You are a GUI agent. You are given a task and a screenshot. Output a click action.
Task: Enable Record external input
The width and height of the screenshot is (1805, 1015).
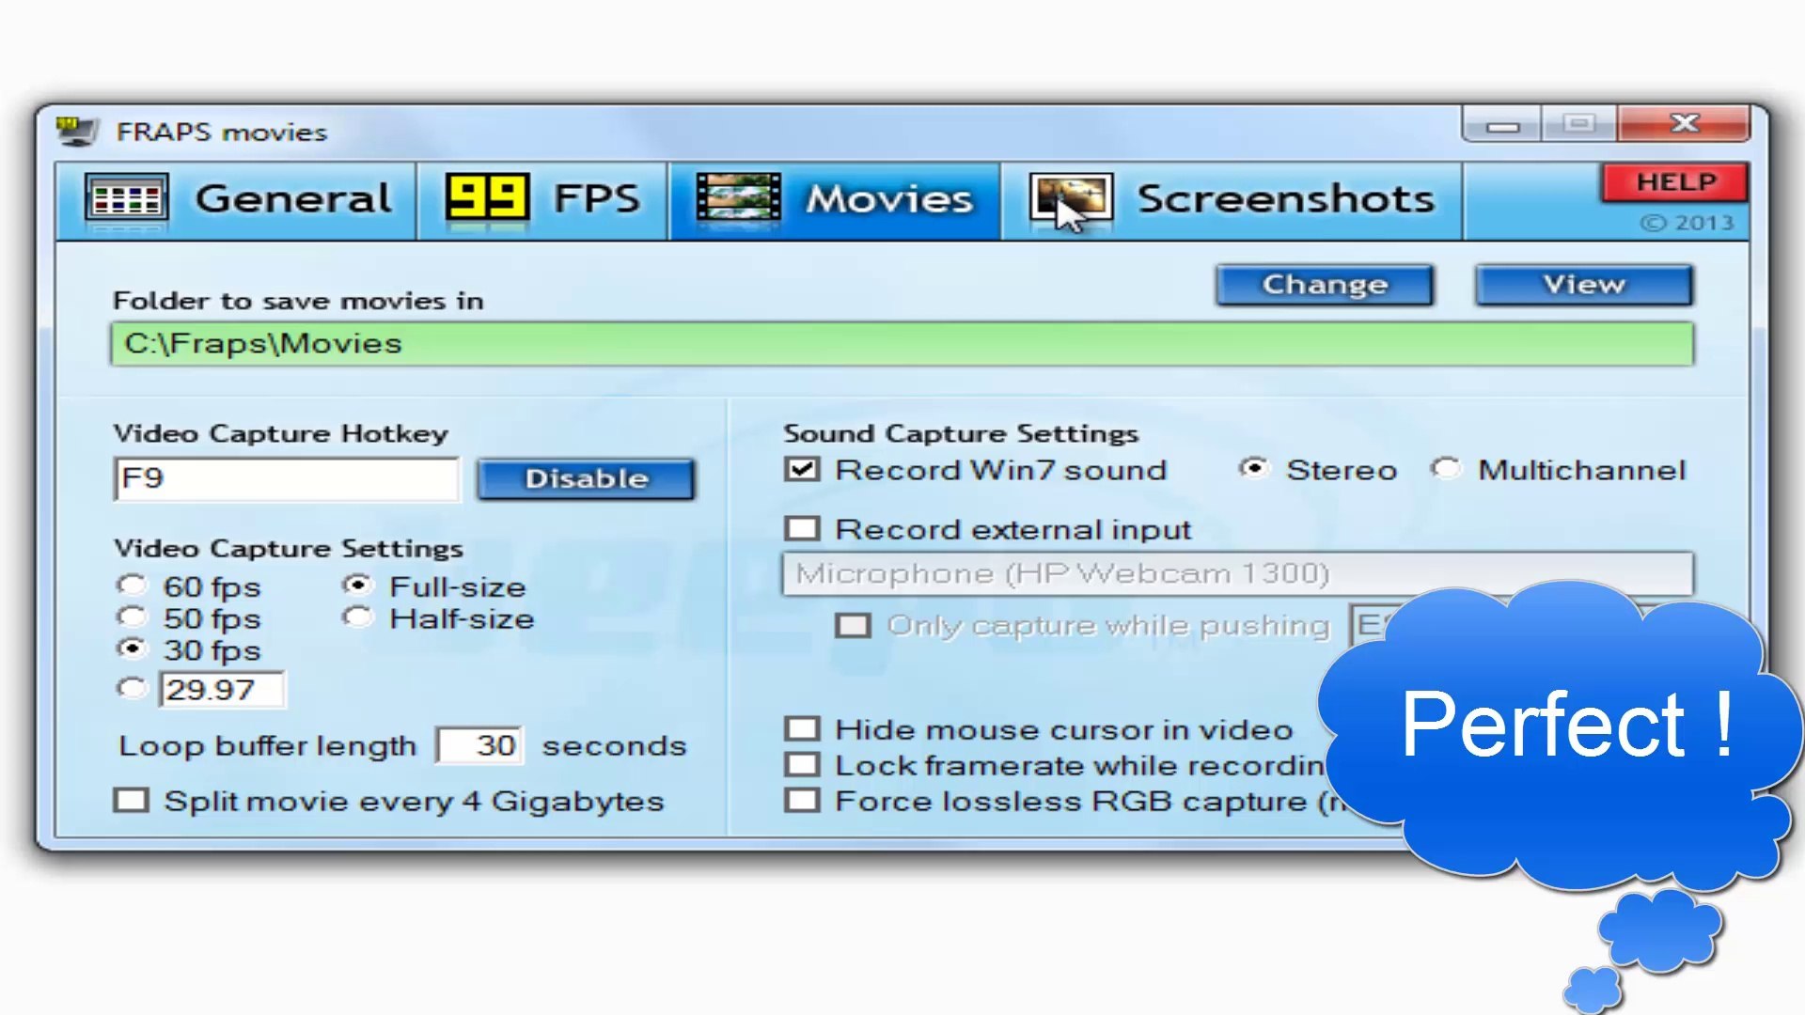tap(802, 529)
